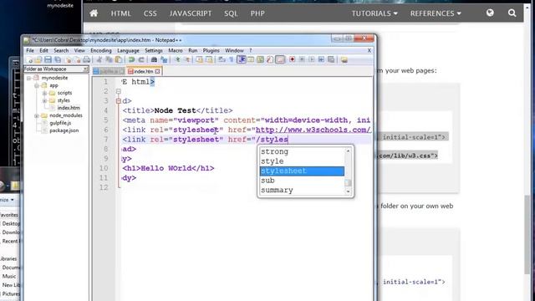Click the Playback macro icon
This screenshot has height=301, width=535.
tap(312, 59)
